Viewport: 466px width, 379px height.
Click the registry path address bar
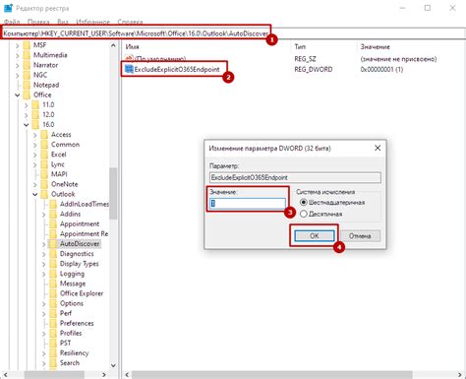[233, 33]
